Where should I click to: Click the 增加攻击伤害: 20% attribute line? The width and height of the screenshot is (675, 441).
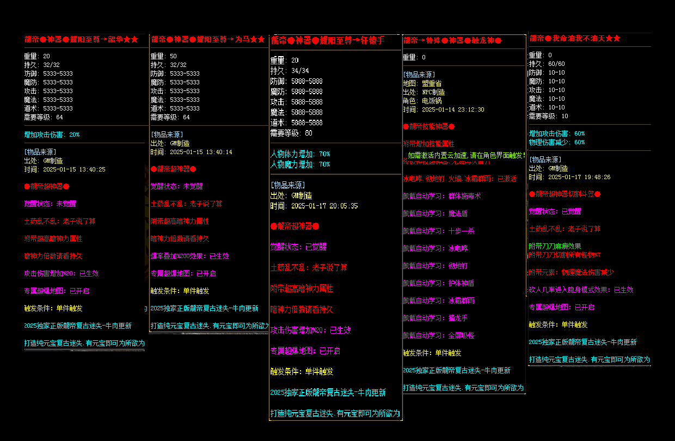[52, 134]
